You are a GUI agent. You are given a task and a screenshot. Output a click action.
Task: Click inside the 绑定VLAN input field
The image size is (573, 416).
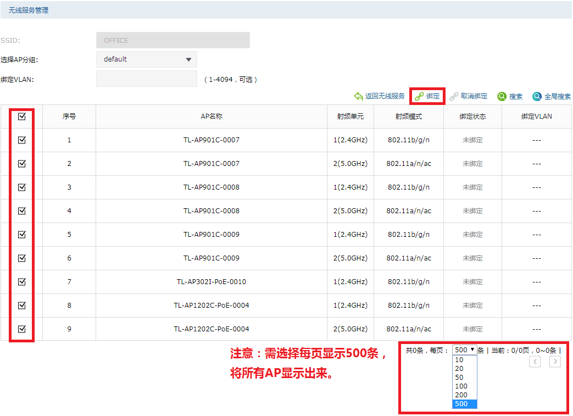146,79
